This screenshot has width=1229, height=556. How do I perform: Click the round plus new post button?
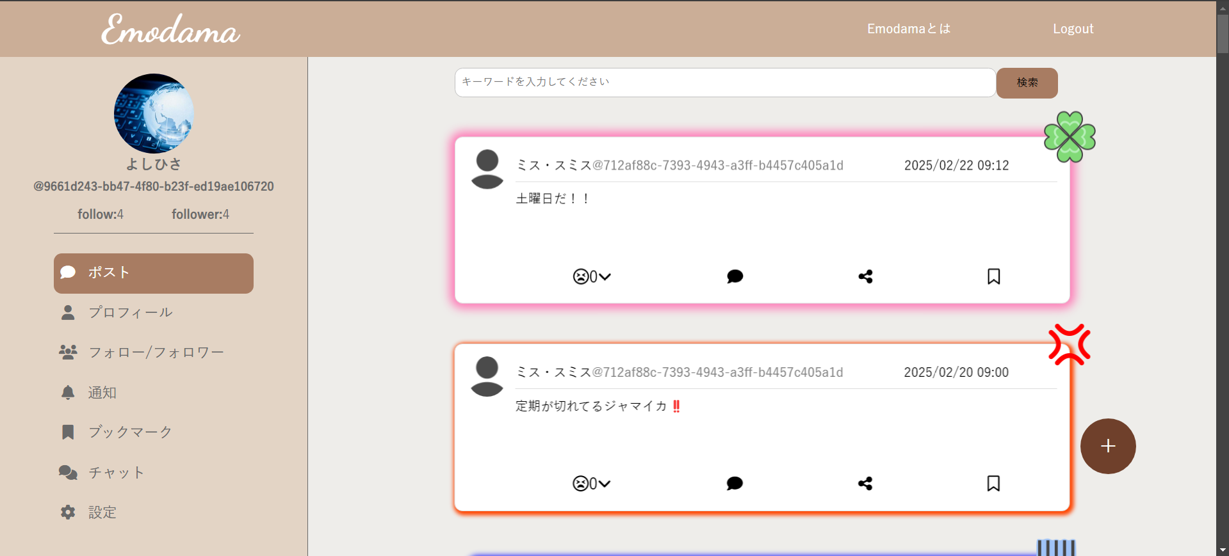[x=1108, y=446]
